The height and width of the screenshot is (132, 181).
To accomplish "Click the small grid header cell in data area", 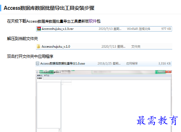I will (x=67, y=81).
